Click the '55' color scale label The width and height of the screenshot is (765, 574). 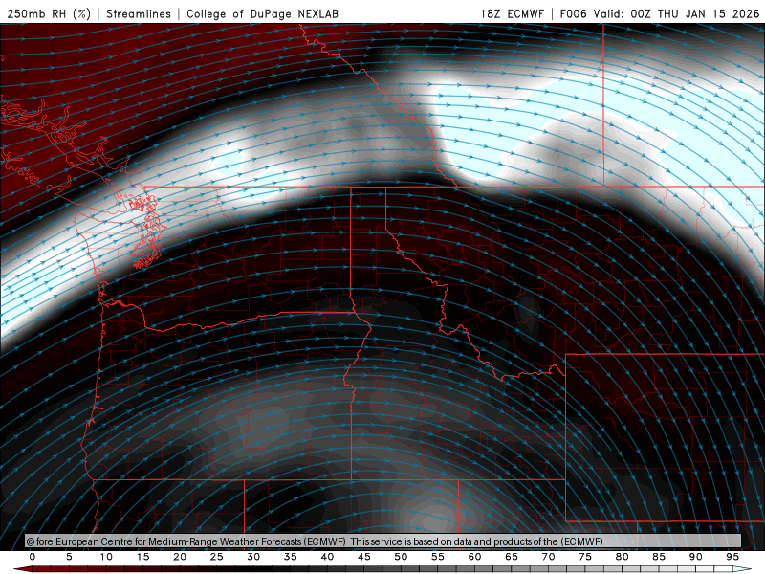438,557
